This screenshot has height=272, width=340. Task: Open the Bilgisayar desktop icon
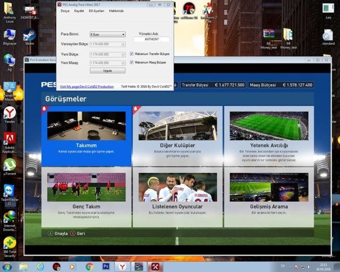click(10, 37)
